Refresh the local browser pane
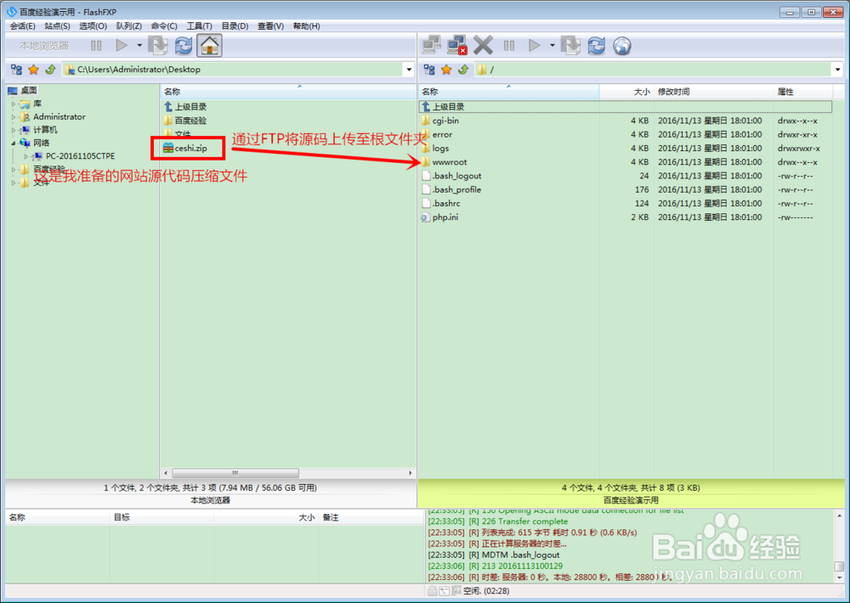 coord(184,46)
